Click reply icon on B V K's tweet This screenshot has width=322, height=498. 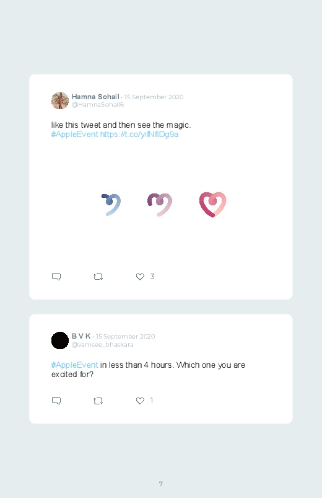tap(56, 401)
